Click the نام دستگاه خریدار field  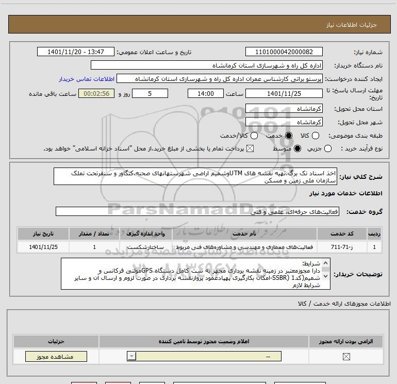[x=207, y=65]
